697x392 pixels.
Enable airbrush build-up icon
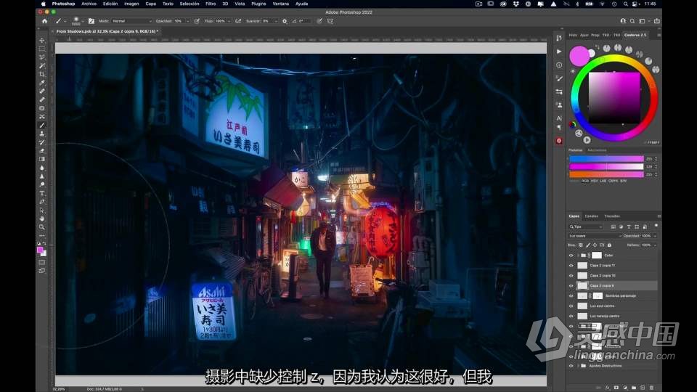[238, 21]
